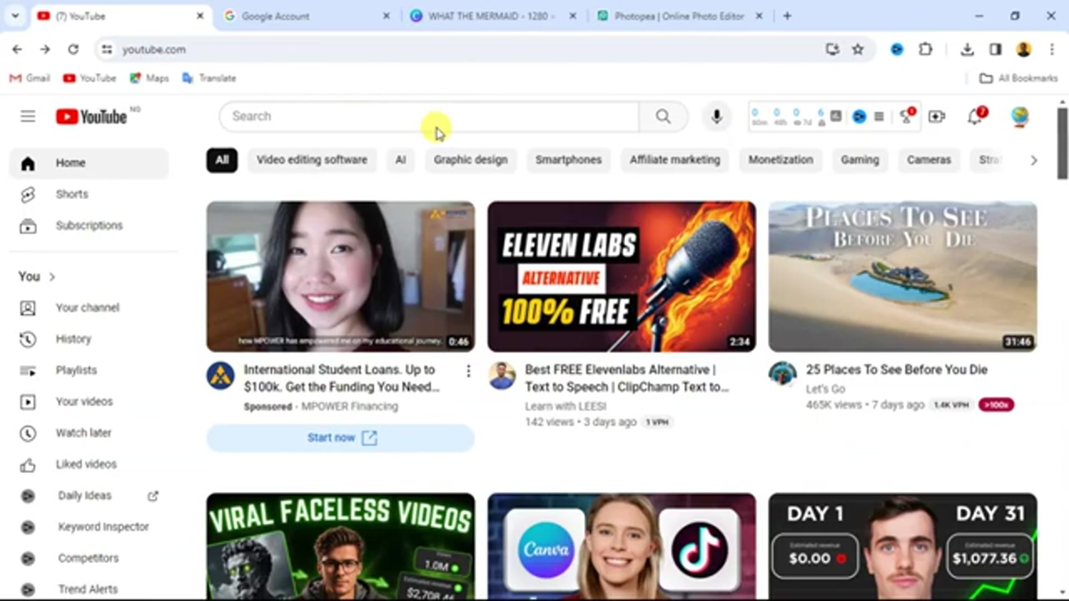The image size is (1069, 601).
Task: Open the All Bookmarks folder
Action: 1018,78
